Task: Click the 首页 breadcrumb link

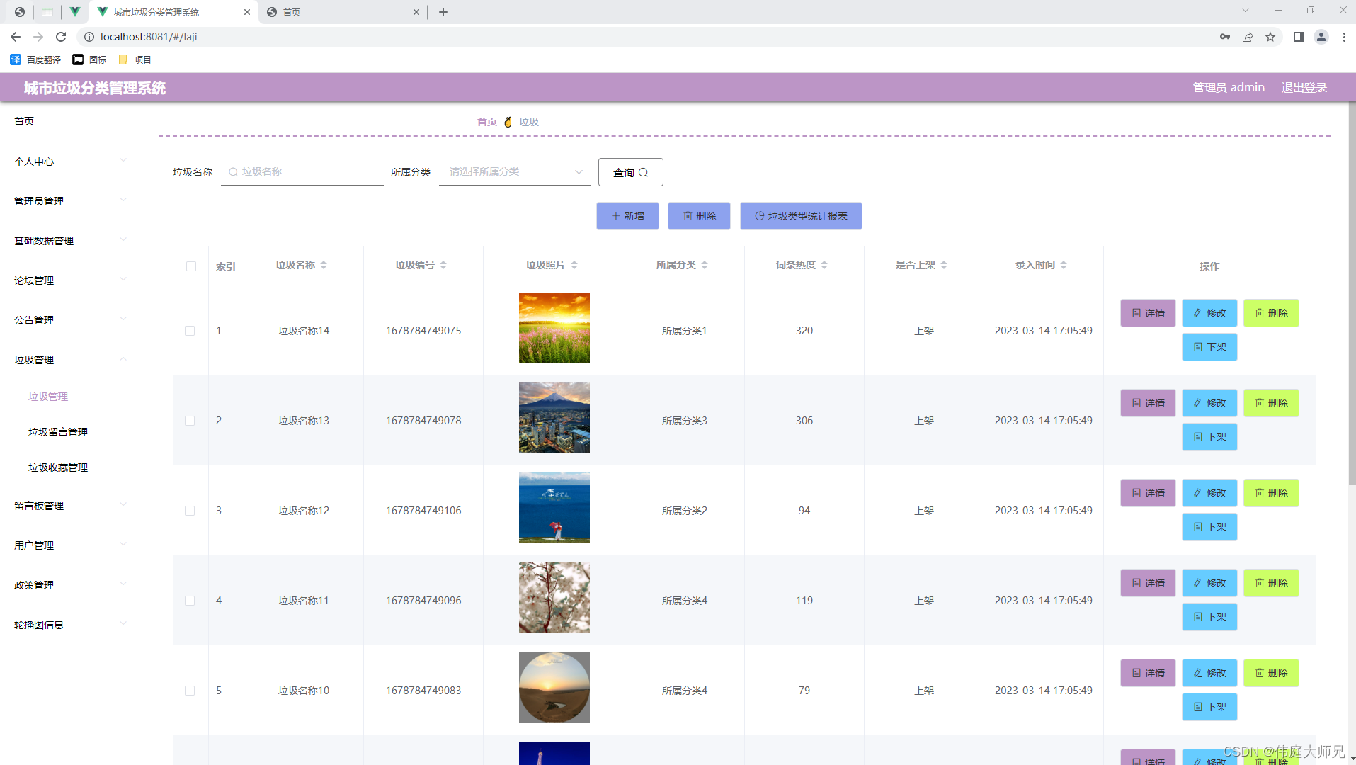Action: 487,122
